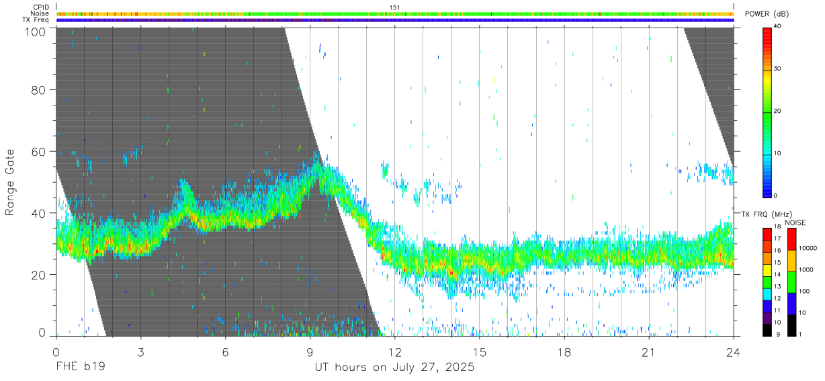Click the 24 hour label on the time axis
This screenshot has height=381, width=825.
coord(733,352)
